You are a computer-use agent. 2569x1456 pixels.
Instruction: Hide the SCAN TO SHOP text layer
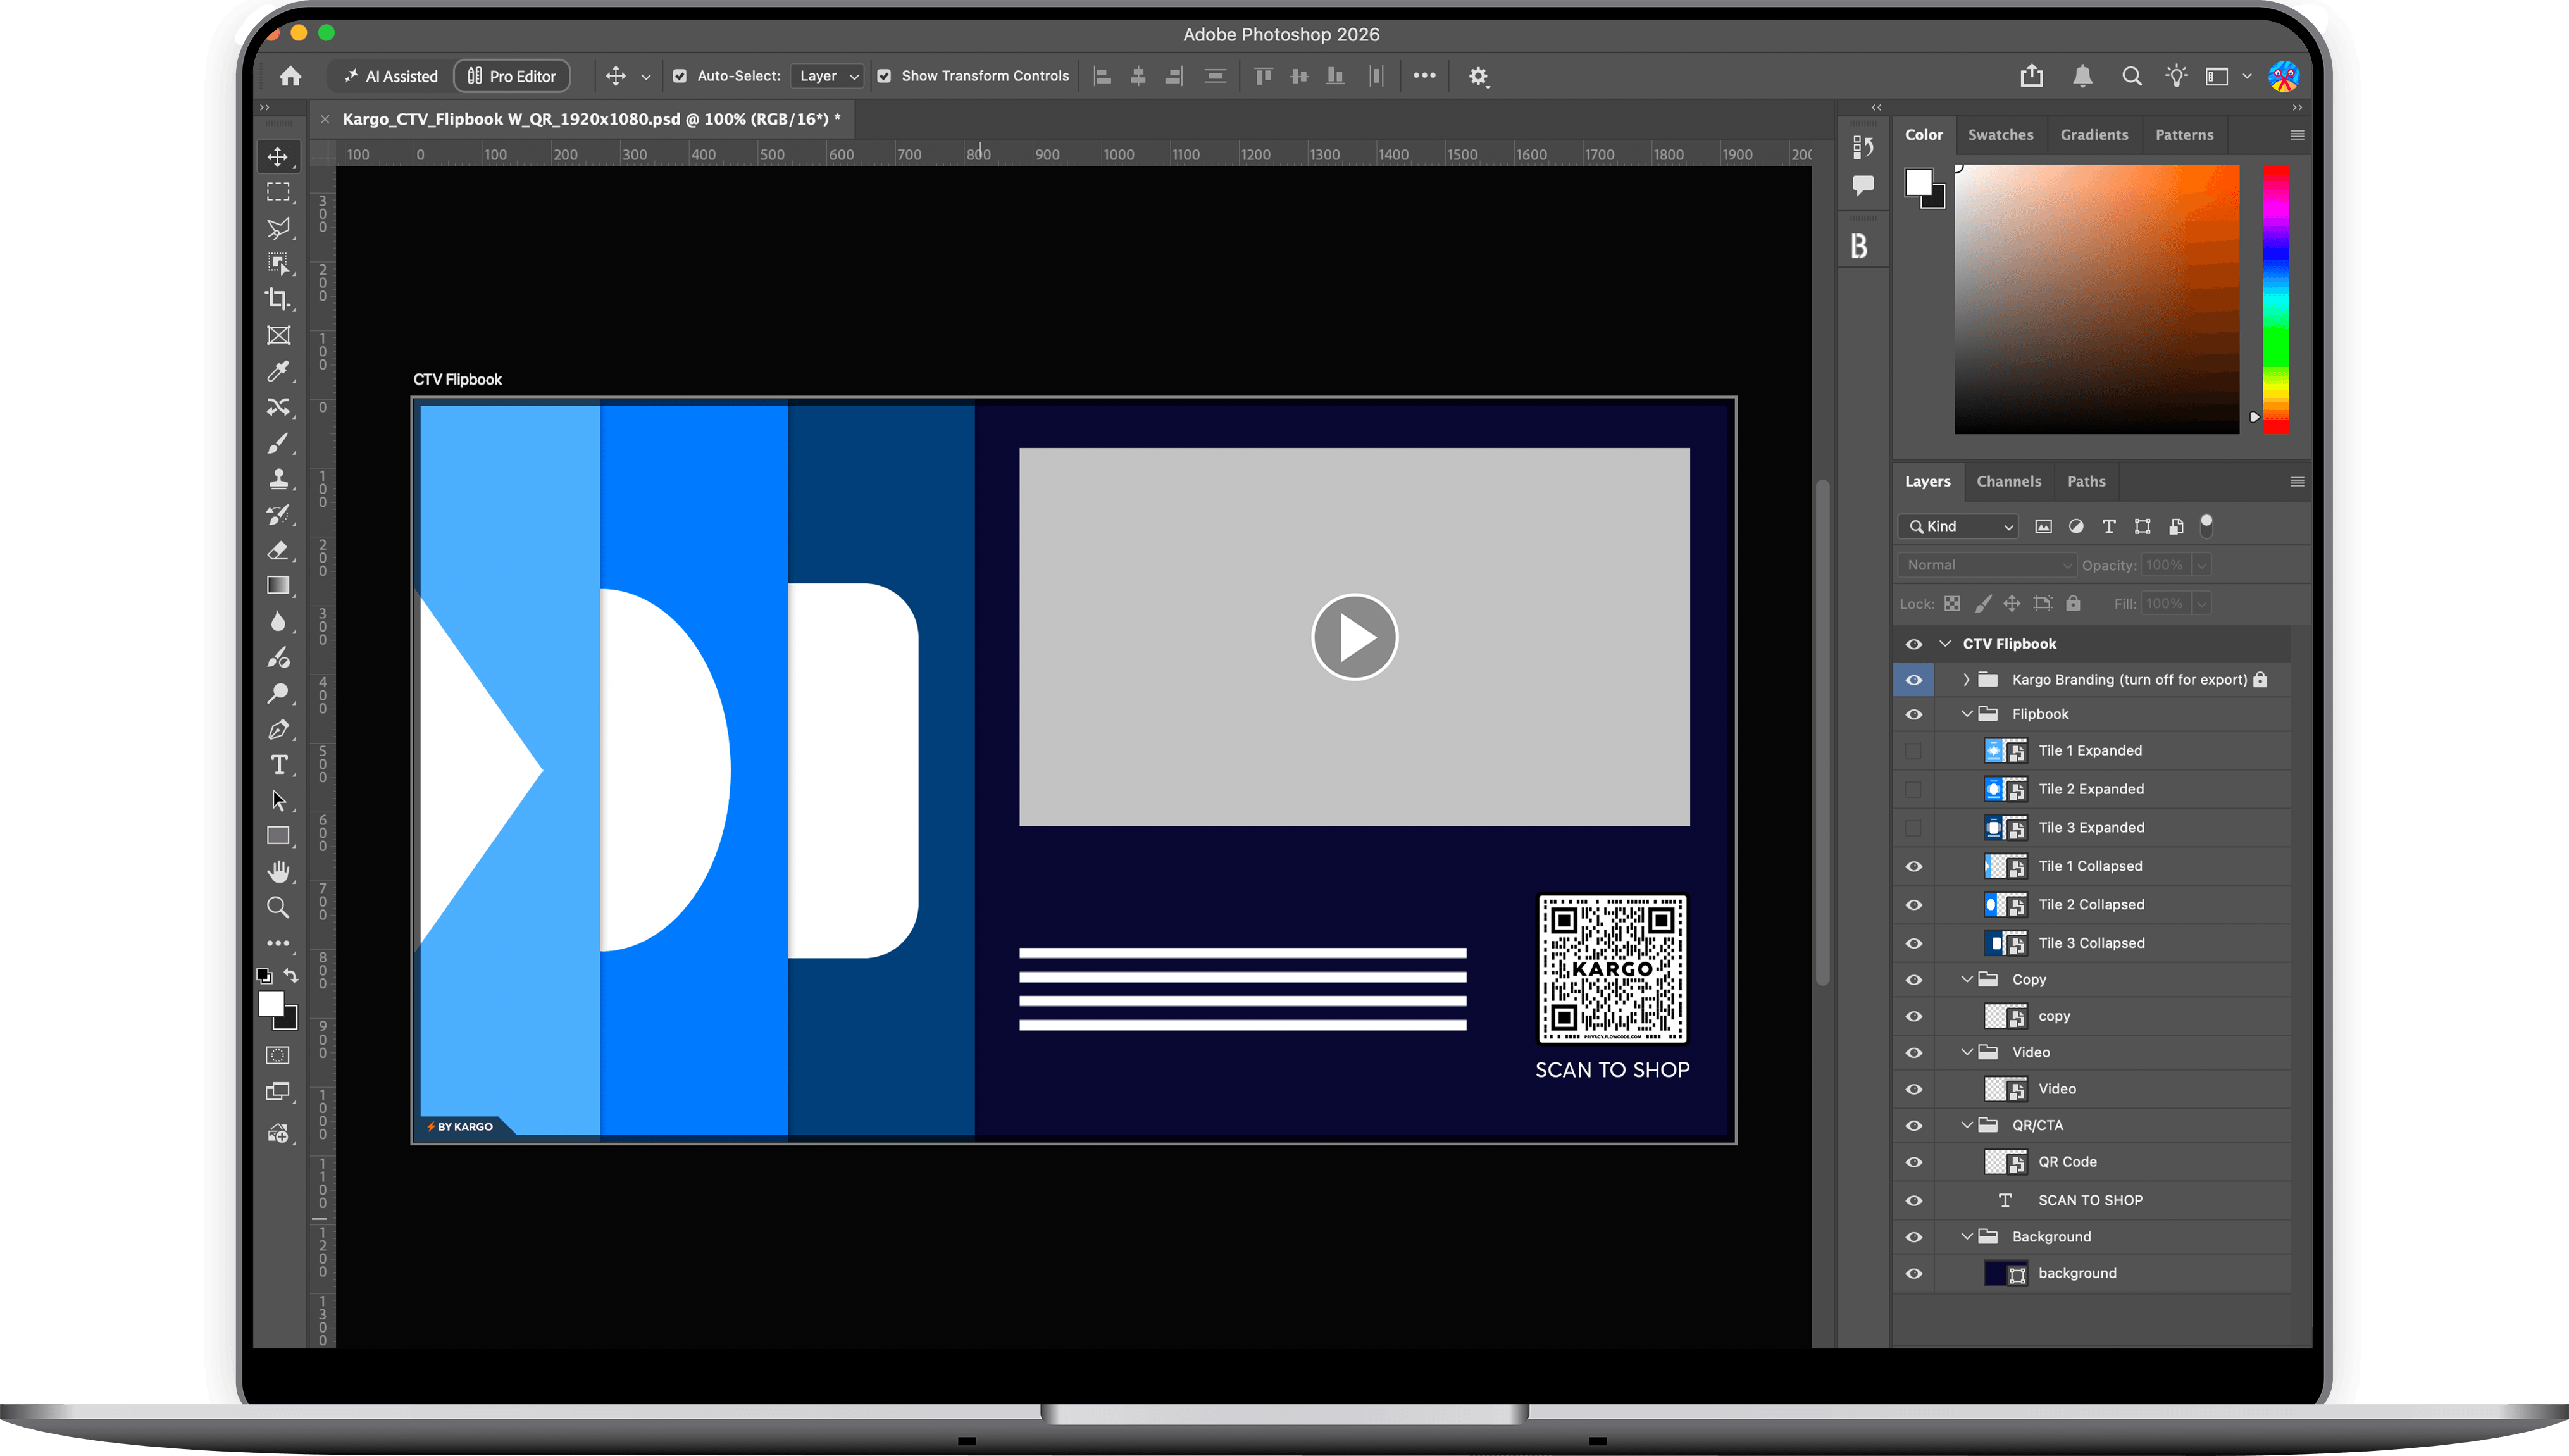point(1913,1200)
